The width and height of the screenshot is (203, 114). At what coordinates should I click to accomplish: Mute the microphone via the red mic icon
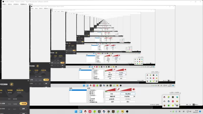pyautogui.click(x=119, y=89)
